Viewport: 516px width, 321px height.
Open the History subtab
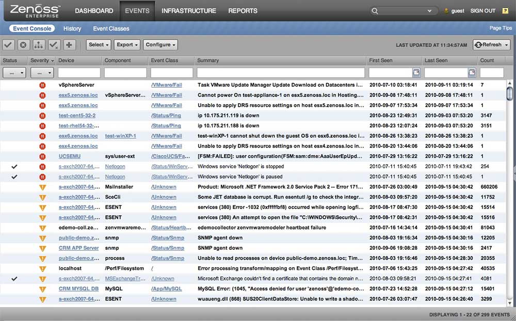point(72,29)
